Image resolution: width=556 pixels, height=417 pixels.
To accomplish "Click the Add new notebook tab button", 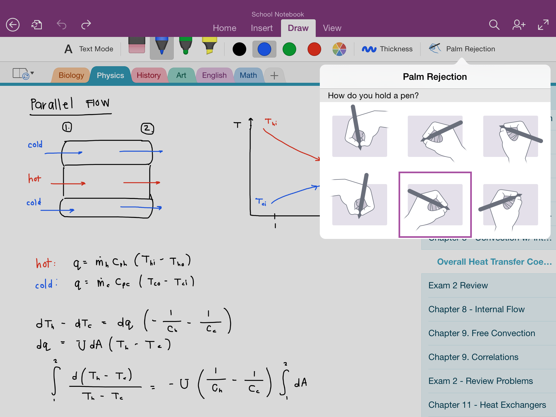I will point(274,75).
